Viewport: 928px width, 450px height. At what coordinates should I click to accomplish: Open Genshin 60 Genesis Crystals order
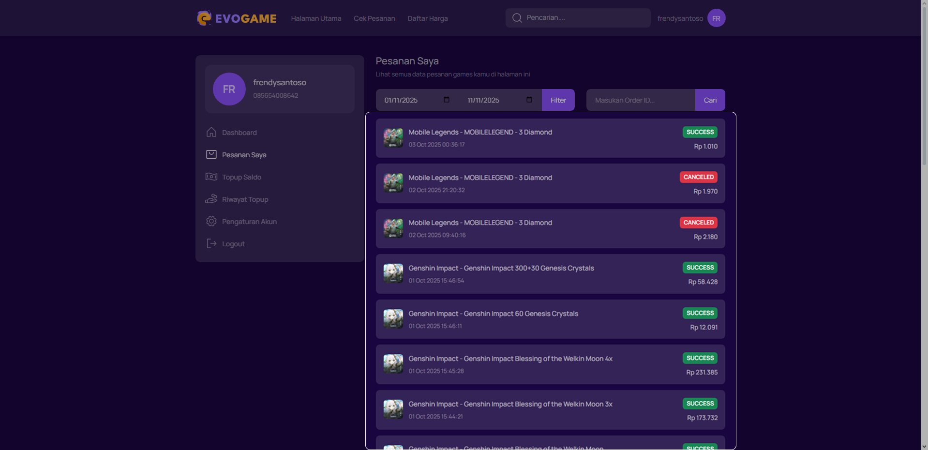pos(550,319)
